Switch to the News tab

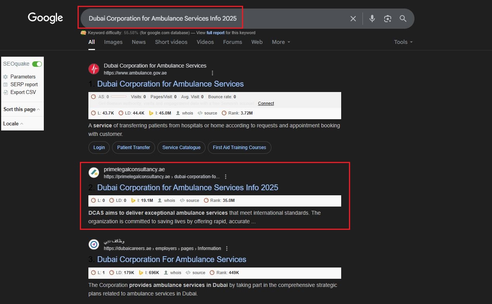click(x=139, y=42)
